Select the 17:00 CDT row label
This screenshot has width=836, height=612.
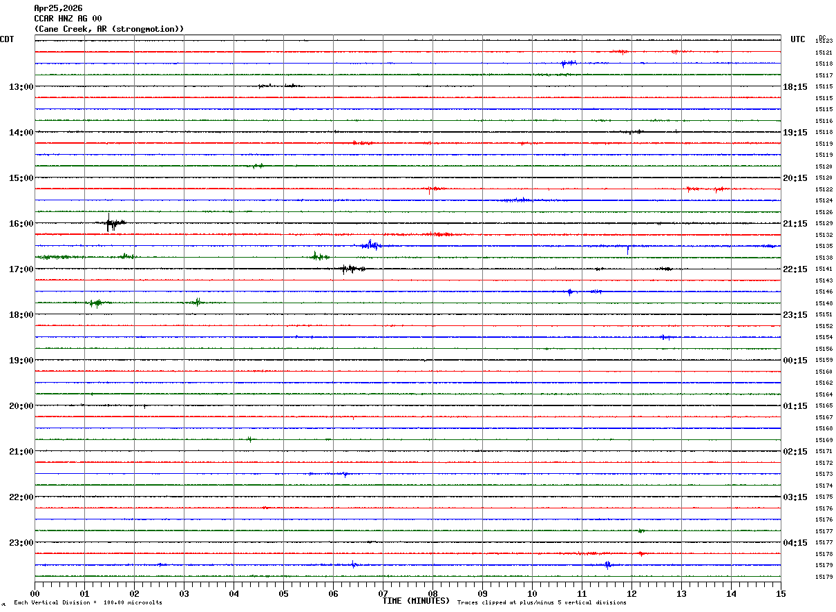tap(21, 269)
